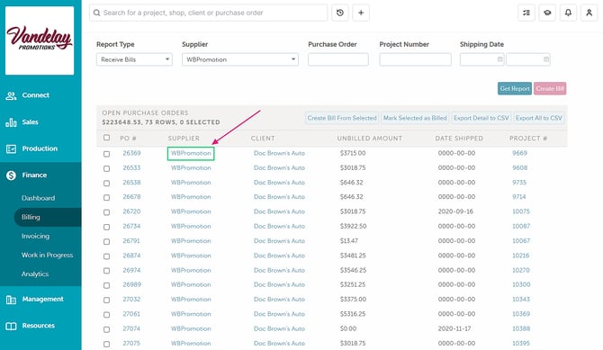Click the $3922.50 amount for PO 26734
Screen dimensions: 603x350
(353, 226)
